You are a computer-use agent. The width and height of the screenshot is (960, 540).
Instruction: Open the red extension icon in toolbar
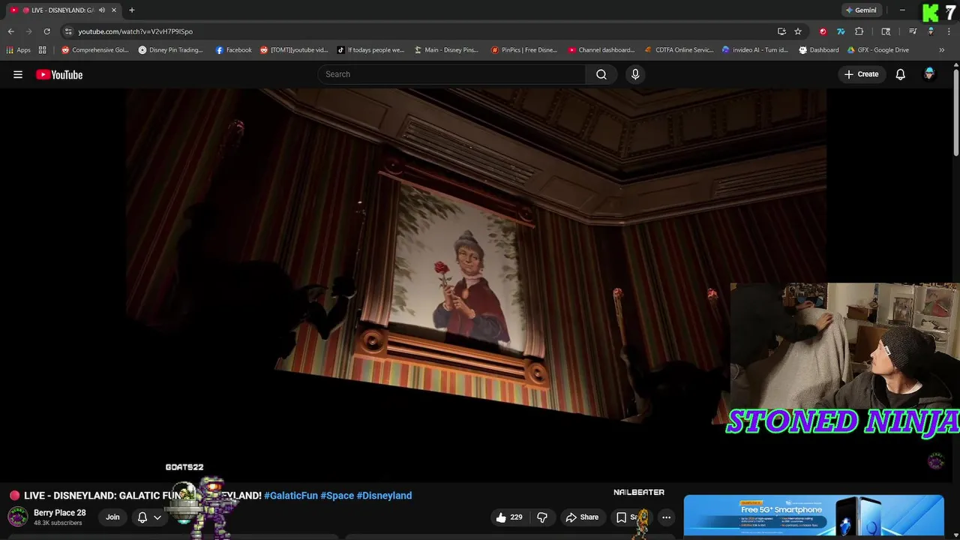823,31
